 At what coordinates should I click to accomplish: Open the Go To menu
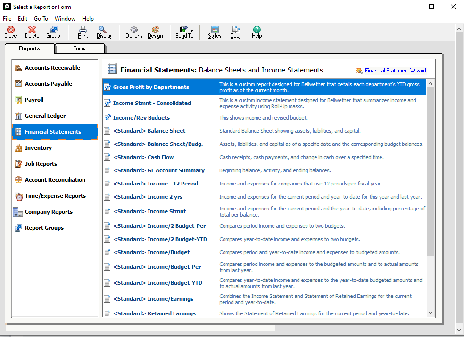pos(41,19)
